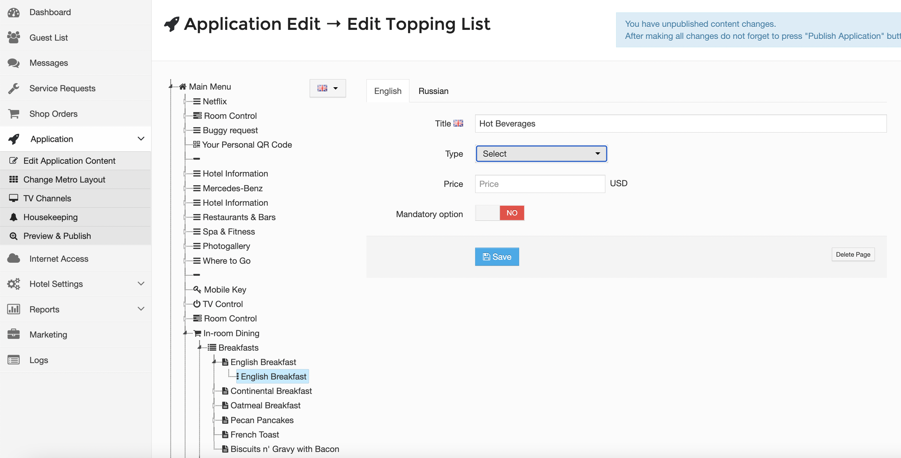
Task: Switch to the Russian tab
Action: 433,91
